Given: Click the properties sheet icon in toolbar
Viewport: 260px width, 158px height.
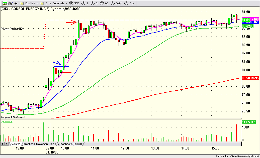Looking at the screenshot, I should pyautogui.click(x=11, y=3).
